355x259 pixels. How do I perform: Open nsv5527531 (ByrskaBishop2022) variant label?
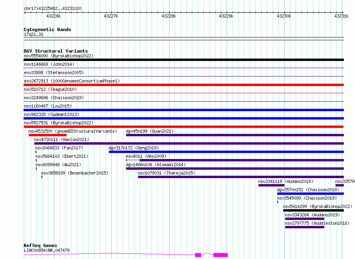tap(59, 123)
